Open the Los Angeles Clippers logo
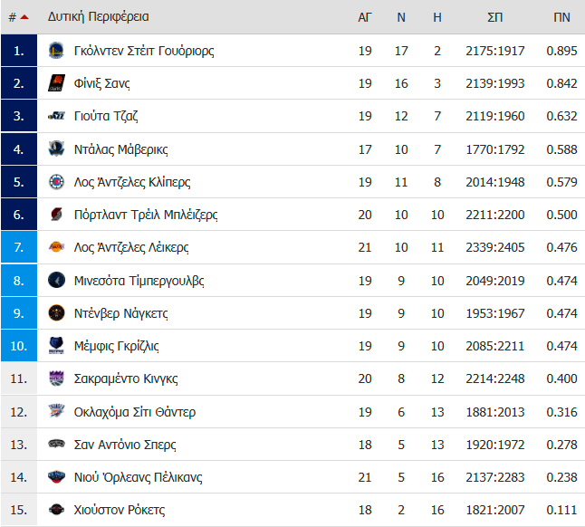This screenshot has height=527, width=585. 56,182
